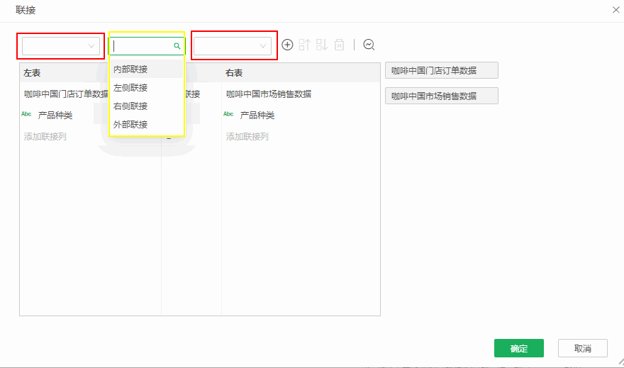This screenshot has width=624, height=368.
Task: Close the 联接 dialog with the X
Action: (x=615, y=10)
